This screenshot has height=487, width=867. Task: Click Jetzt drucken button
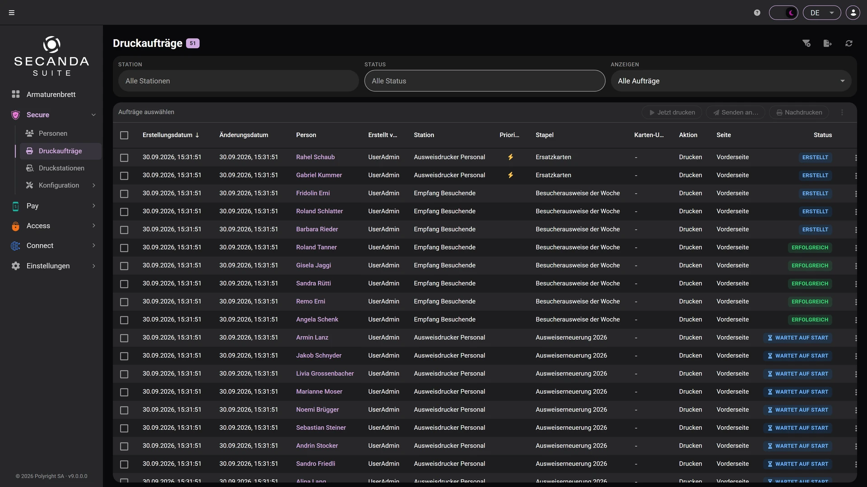[672, 112]
